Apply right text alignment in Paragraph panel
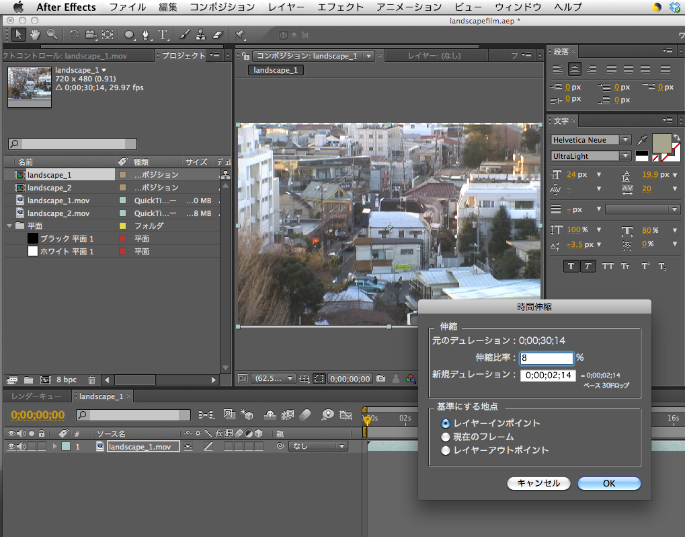The width and height of the screenshot is (685, 537). click(x=592, y=69)
